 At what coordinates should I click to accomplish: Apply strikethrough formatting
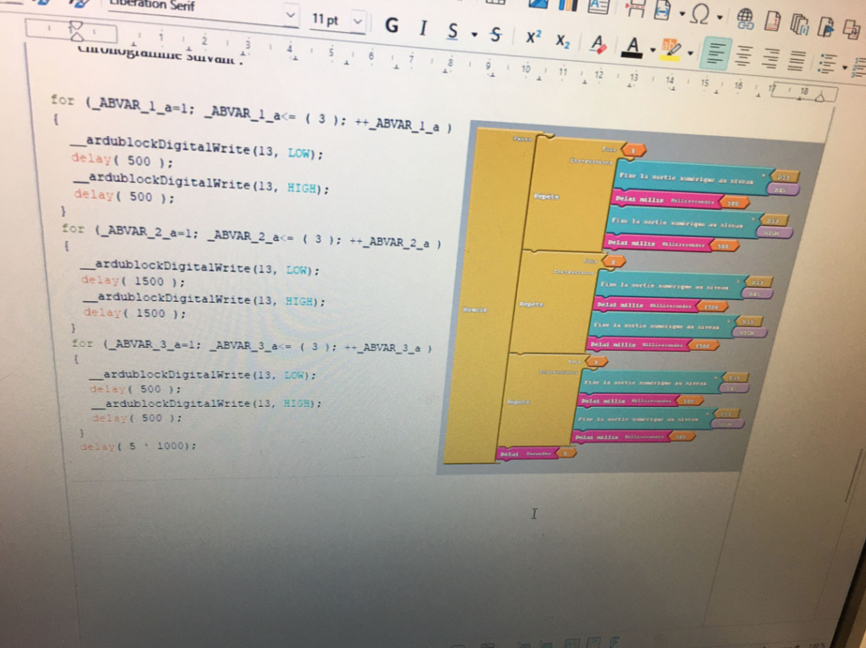click(496, 35)
